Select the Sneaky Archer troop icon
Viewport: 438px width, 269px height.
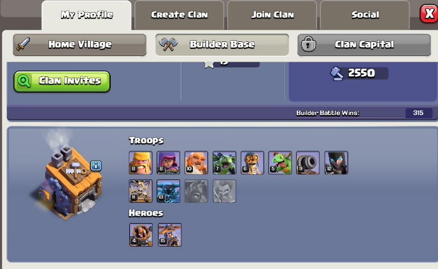[x=168, y=163]
